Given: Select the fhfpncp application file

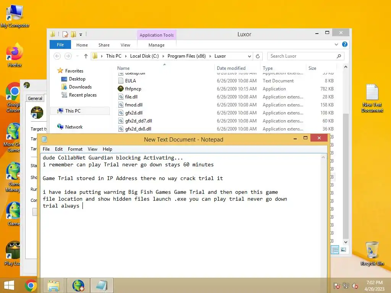Looking at the screenshot, I should click(x=133, y=89).
